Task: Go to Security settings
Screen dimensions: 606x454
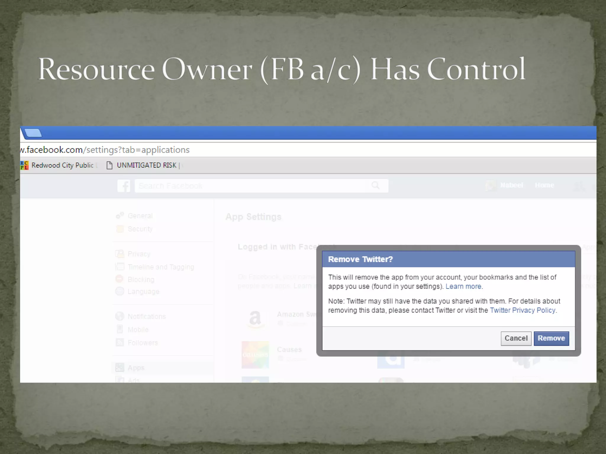Action: click(x=140, y=229)
